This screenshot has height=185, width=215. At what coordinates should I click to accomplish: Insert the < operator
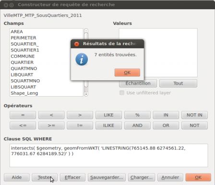coord(51,115)
